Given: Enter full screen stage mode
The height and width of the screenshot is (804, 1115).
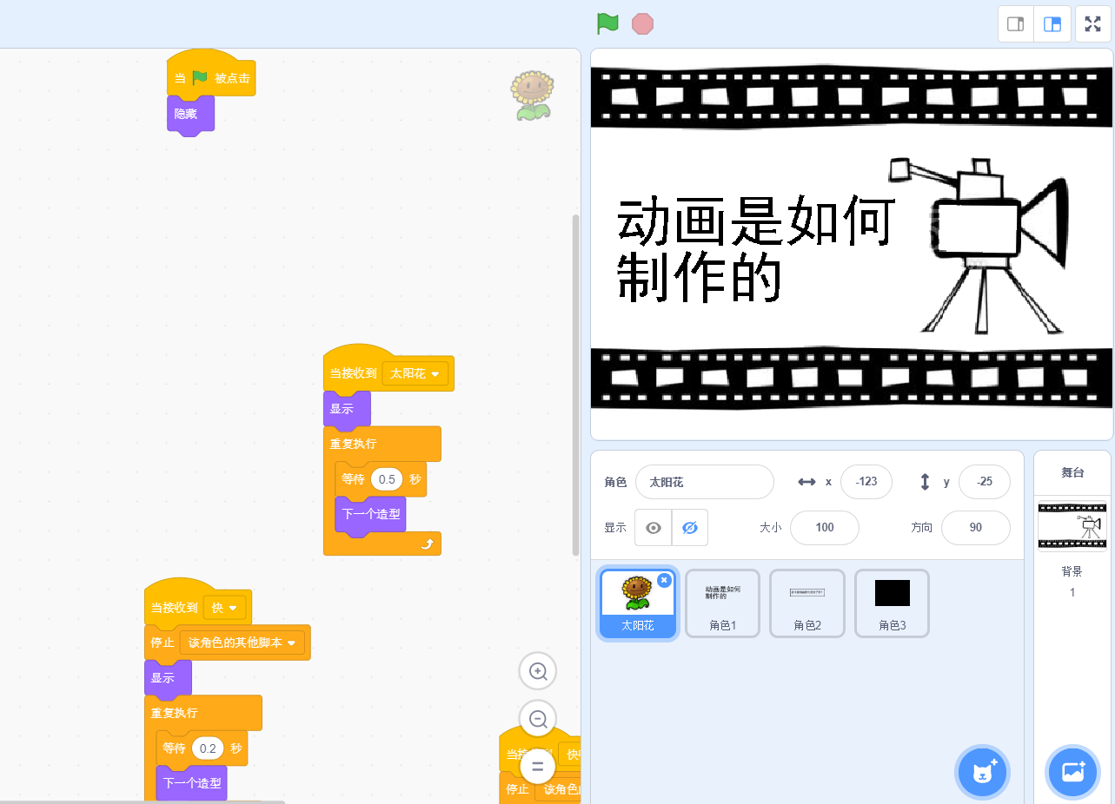Looking at the screenshot, I should pos(1092,24).
